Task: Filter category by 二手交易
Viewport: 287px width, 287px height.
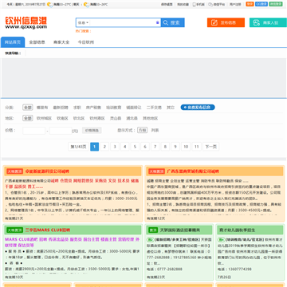Action: click(154, 108)
